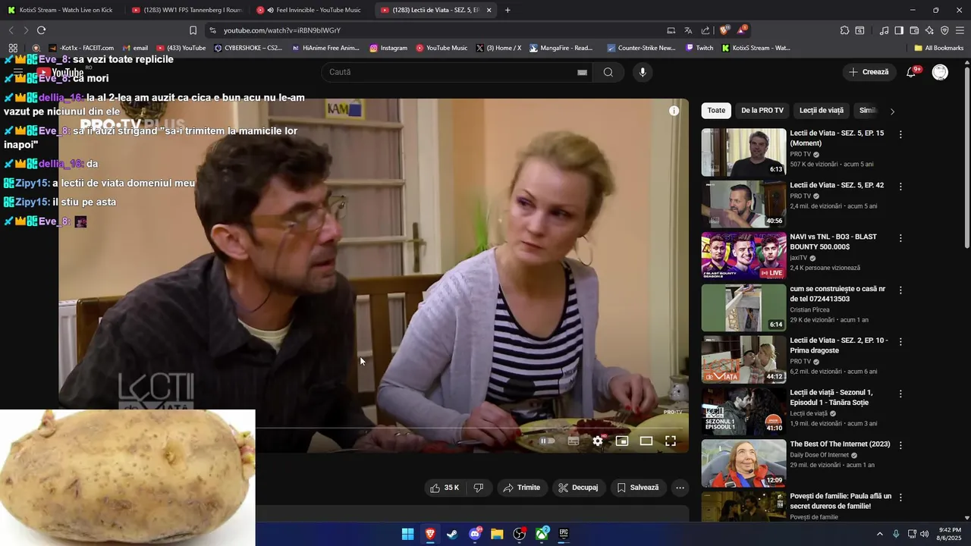971x546 pixels.
Task: Open Steam from the taskbar
Action: pos(452,534)
